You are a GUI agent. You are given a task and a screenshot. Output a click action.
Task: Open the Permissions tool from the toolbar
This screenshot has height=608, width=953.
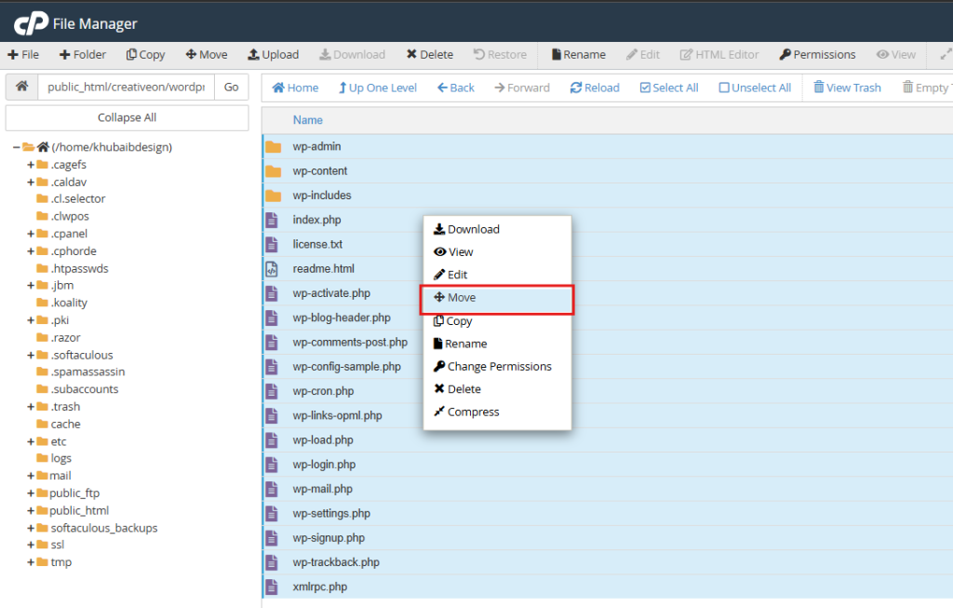click(x=817, y=54)
